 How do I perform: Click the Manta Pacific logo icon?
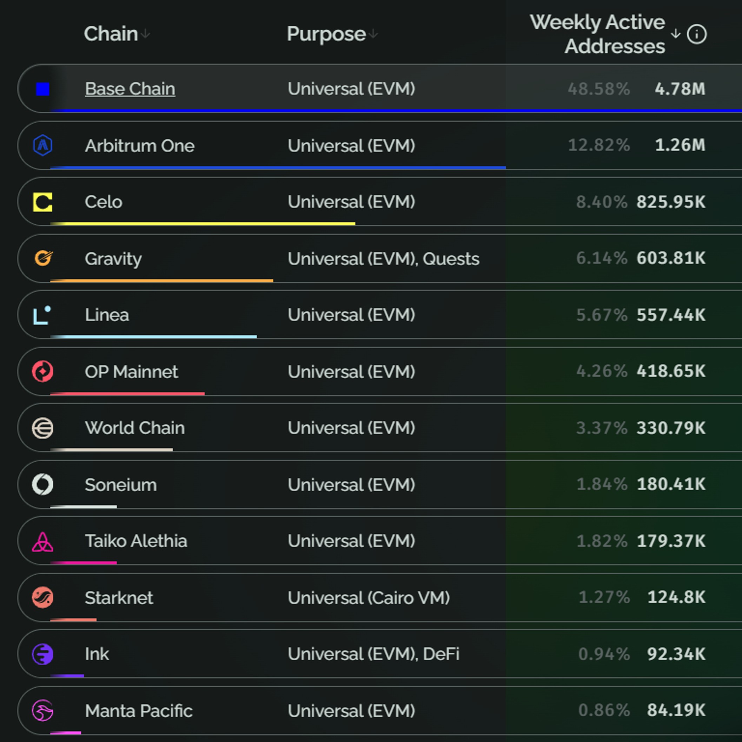(x=42, y=710)
